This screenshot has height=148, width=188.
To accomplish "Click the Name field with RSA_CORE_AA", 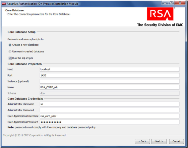I will [x=109, y=87].
